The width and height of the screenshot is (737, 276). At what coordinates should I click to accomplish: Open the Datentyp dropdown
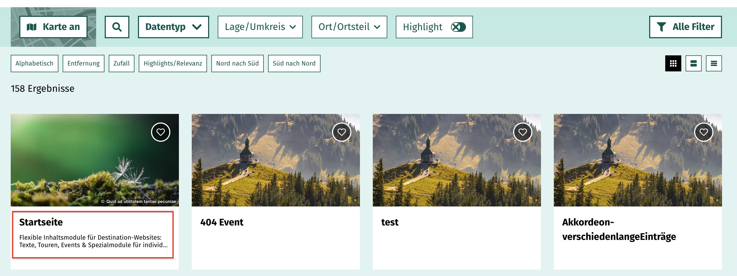(x=173, y=27)
